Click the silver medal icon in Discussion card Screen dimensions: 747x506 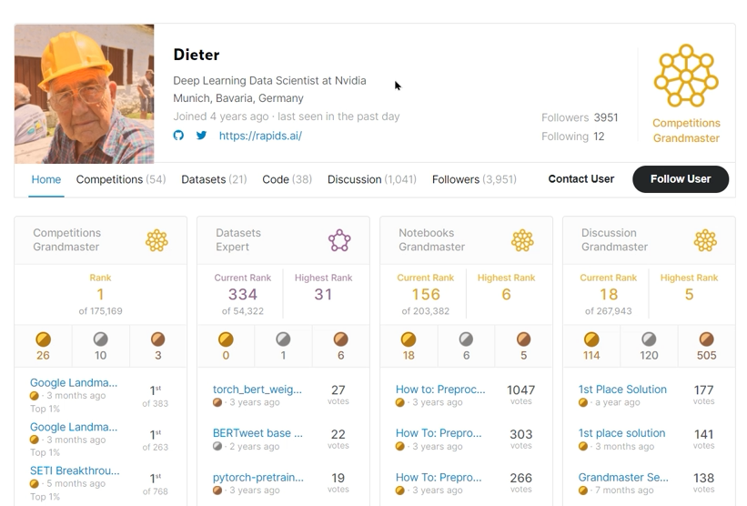click(649, 339)
